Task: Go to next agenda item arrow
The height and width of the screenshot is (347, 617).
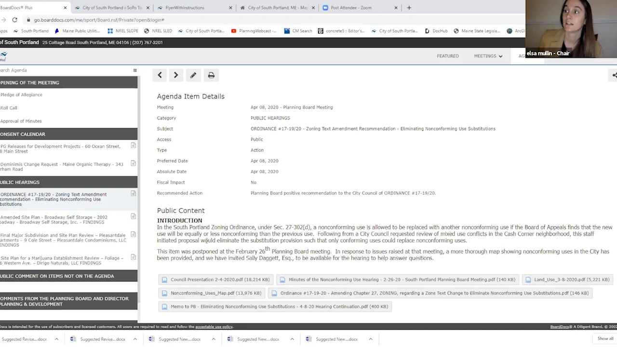Action: point(176,75)
